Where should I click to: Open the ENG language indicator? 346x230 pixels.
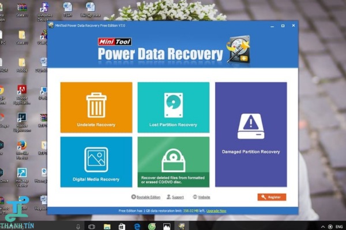click(339, 226)
